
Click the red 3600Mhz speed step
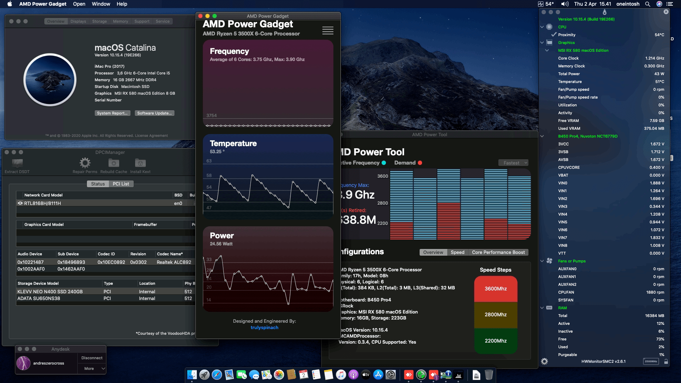pos(495,289)
